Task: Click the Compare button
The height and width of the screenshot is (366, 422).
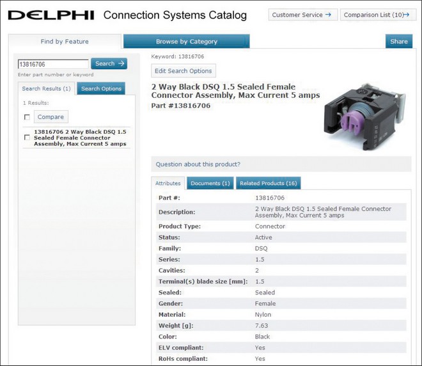Action: (51, 117)
